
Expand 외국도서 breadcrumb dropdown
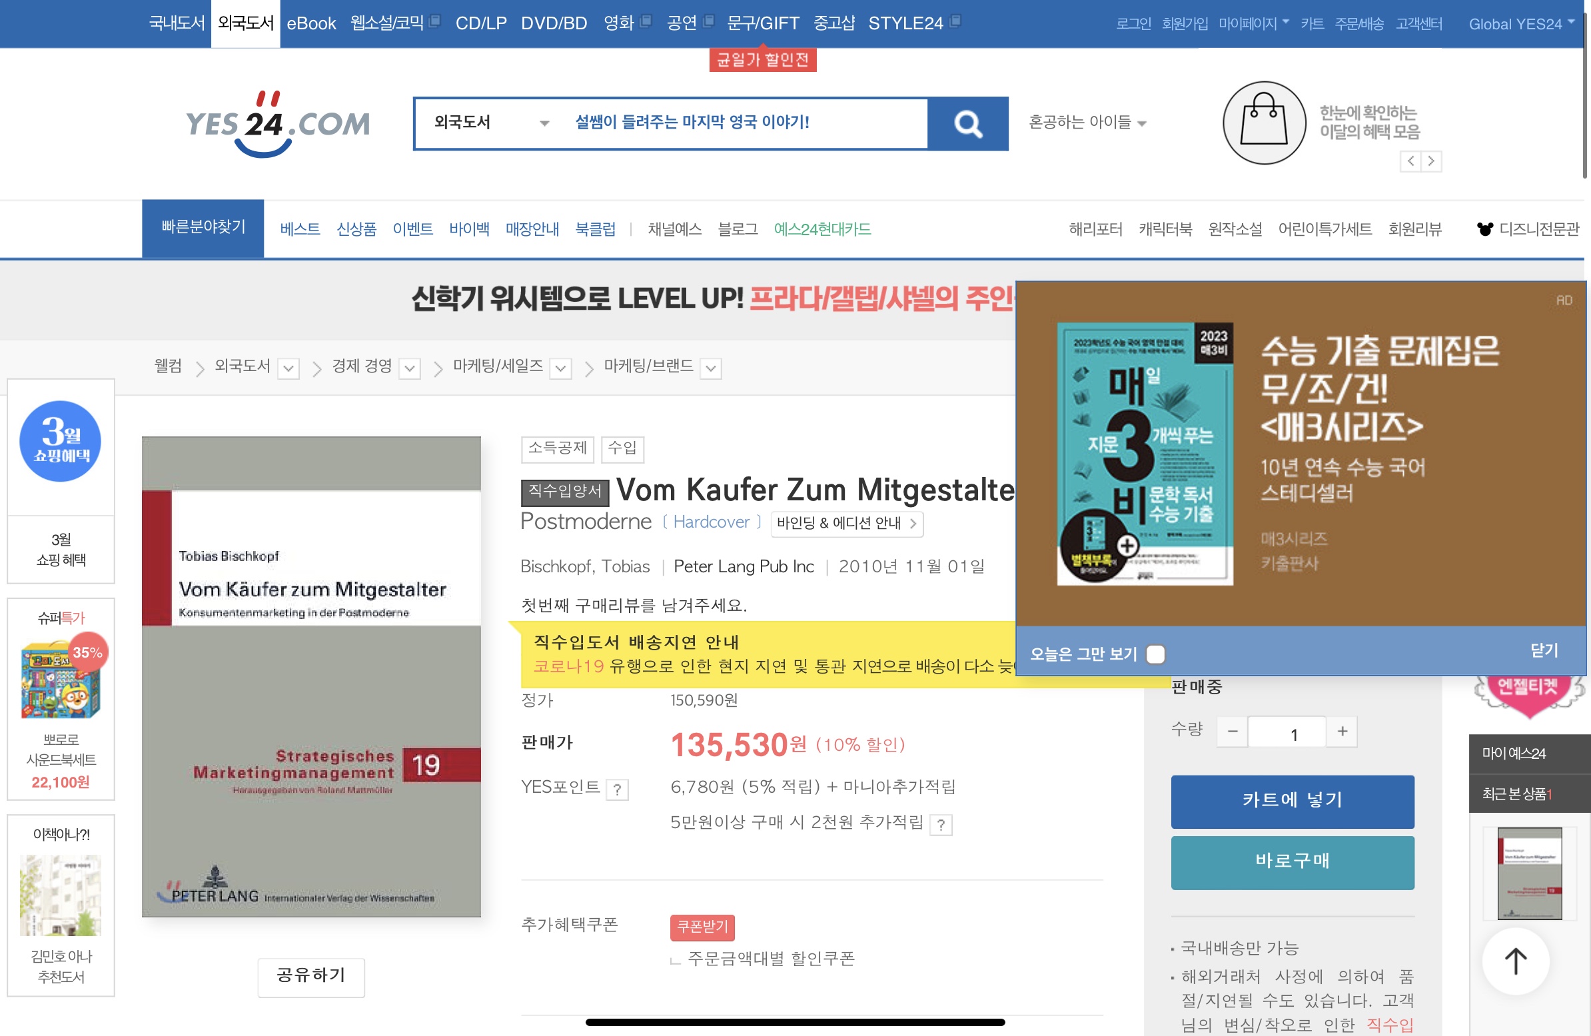pos(288,368)
